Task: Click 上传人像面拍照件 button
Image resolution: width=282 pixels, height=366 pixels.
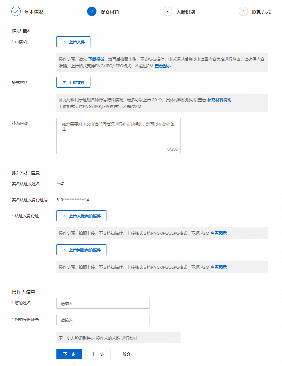Action: tap(81, 216)
